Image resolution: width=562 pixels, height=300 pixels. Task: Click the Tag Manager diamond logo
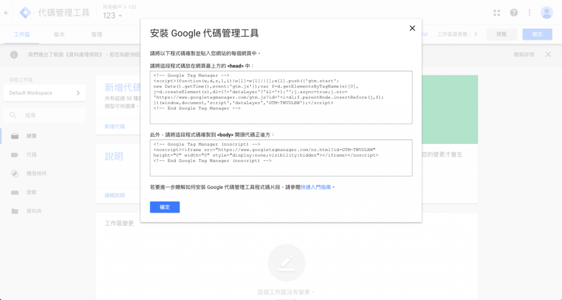click(x=25, y=13)
